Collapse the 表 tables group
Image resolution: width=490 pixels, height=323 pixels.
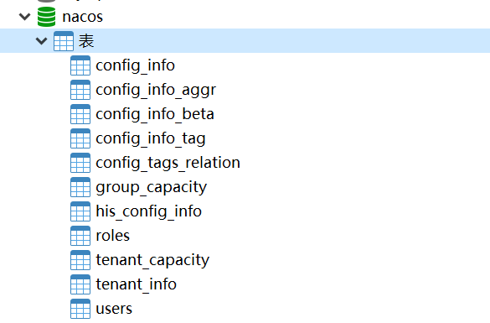pos(41,40)
